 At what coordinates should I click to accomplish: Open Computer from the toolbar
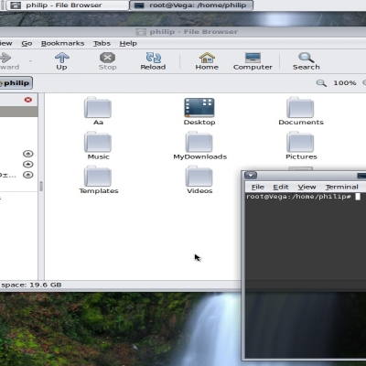(253, 61)
